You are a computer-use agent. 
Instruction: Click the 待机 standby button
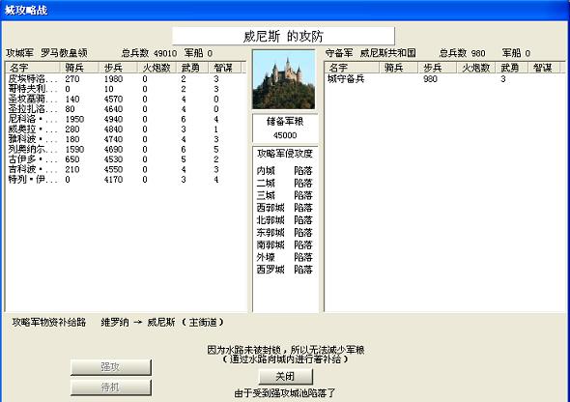pos(111,388)
